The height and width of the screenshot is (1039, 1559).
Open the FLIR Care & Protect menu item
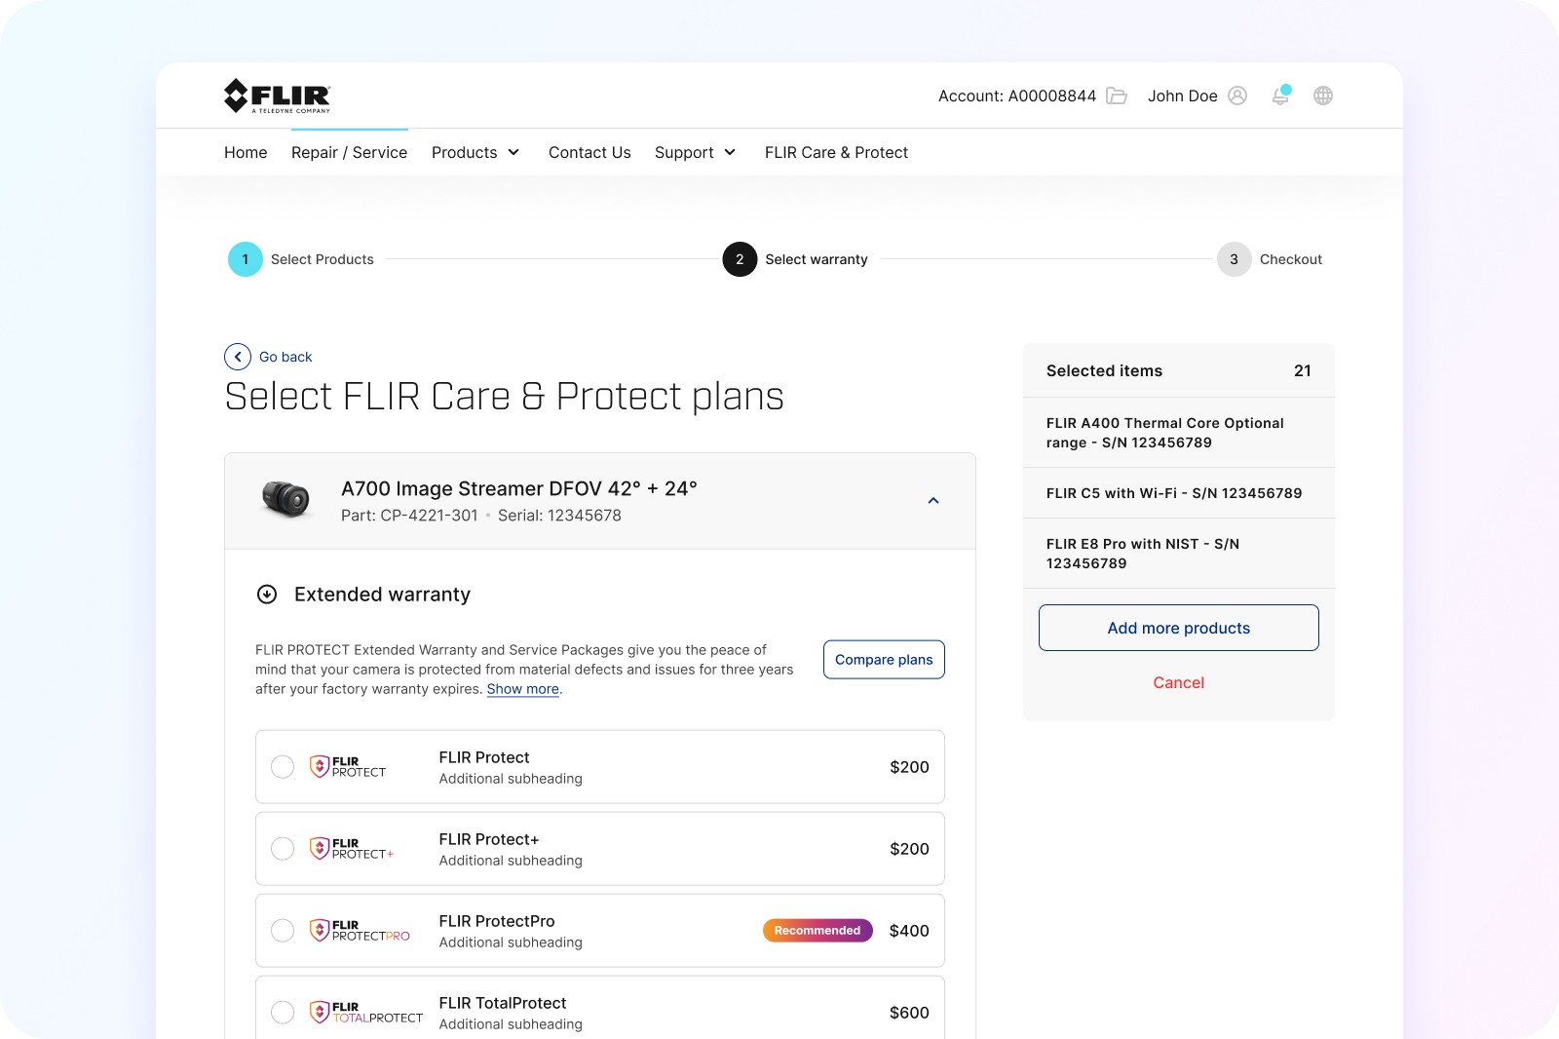836,152
